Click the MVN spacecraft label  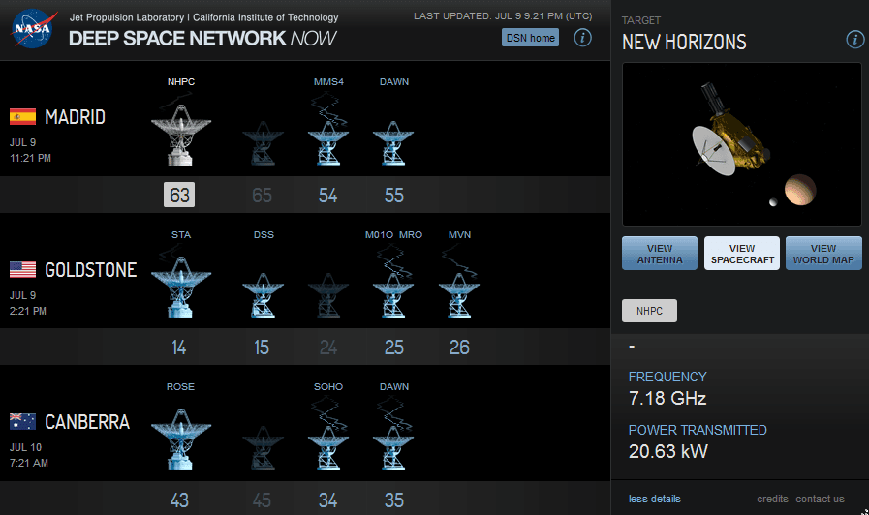[x=459, y=235]
